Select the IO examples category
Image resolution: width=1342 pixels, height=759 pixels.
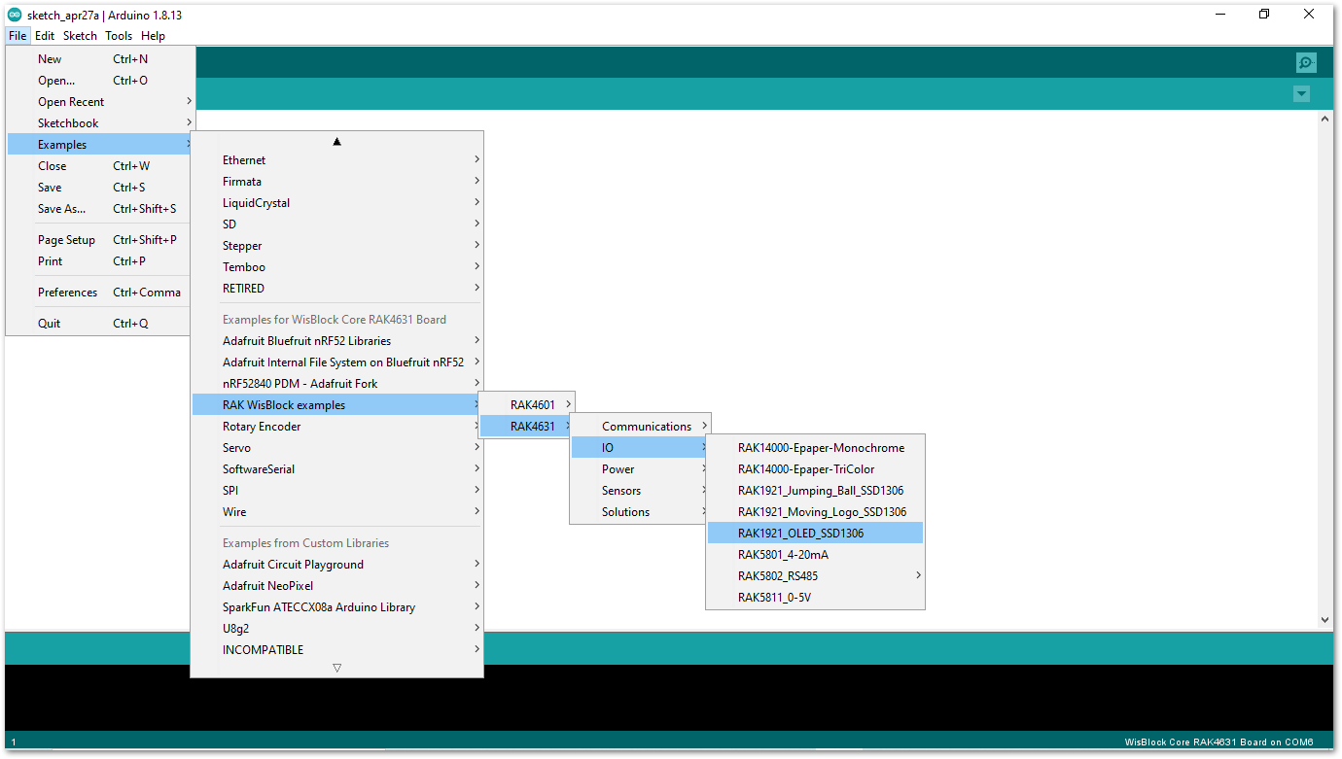[641, 448]
